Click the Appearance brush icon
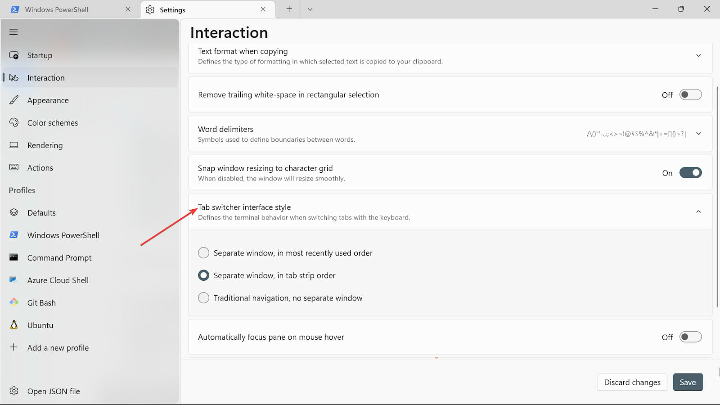 pos(14,100)
